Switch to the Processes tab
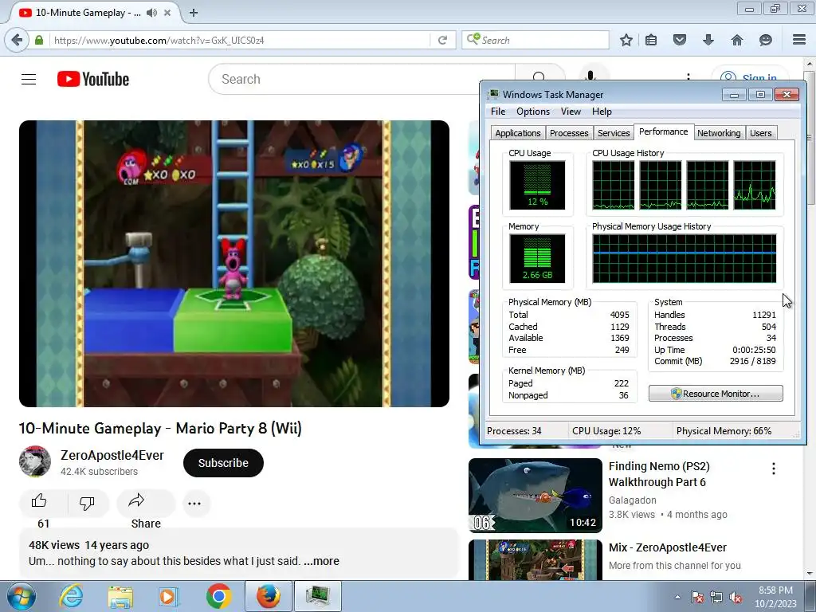This screenshot has height=612, width=816. [569, 133]
